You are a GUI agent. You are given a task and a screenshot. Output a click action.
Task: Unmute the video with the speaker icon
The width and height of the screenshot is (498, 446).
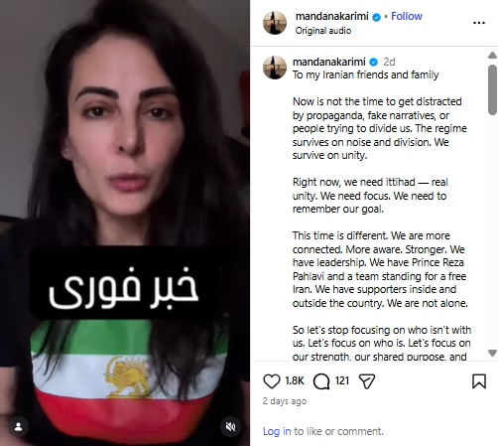point(230,427)
